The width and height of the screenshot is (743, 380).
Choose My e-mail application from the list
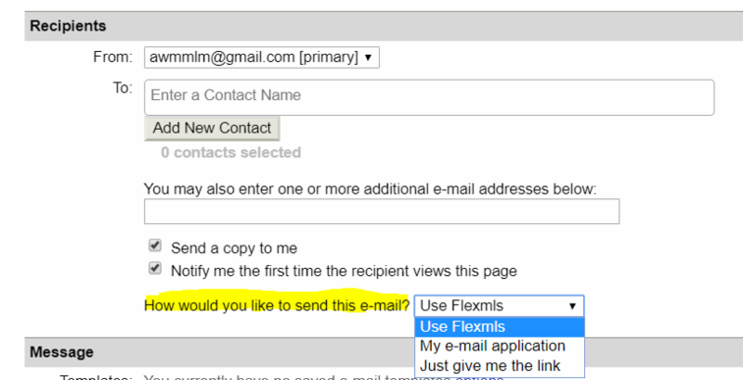pos(492,346)
